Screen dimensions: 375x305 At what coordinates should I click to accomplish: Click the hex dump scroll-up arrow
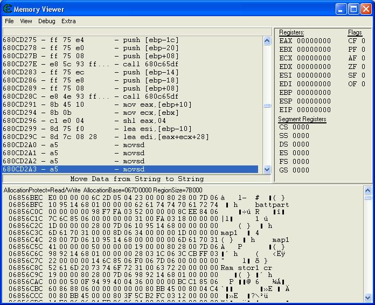click(x=368, y=190)
